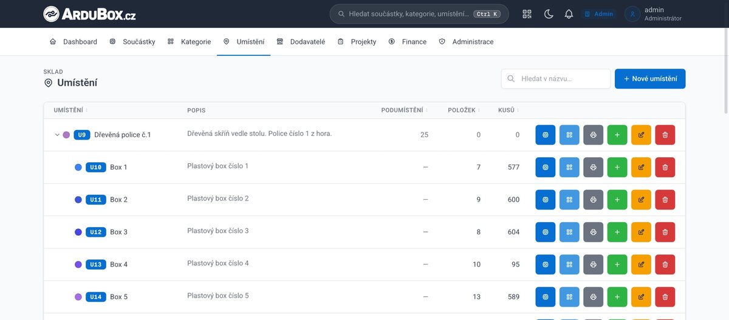The image size is (729, 320).
Task: Click the blue color dot of Box 1
Action: [78, 167]
